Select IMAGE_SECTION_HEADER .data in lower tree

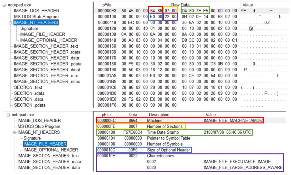(x=49, y=168)
